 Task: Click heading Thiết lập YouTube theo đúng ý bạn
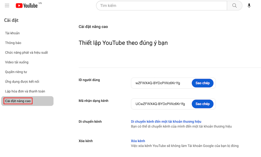click(x=123, y=43)
